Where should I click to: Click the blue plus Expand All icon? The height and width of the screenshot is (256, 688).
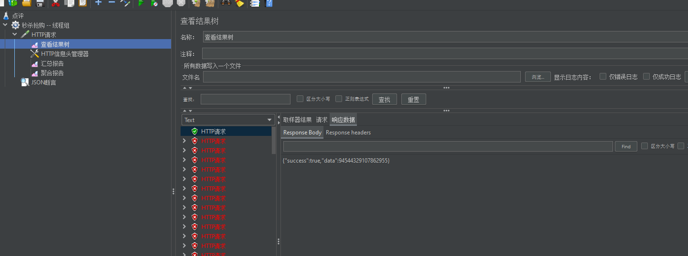[x=98, y=2]
